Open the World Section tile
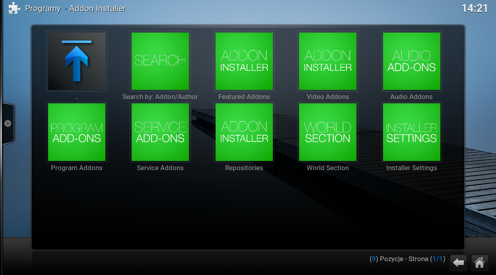Viewport: 496px width, 275px height. 328,132
